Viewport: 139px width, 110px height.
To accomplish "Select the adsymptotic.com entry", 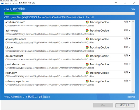I will click(x=68, y=41).
